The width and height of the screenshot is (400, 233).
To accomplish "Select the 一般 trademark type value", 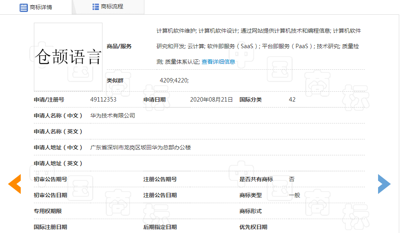I will coord(294,195).
